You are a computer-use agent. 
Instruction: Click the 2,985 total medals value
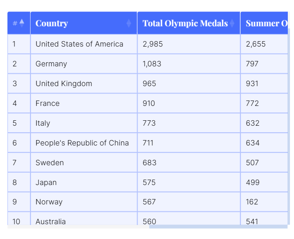point(153,44)
